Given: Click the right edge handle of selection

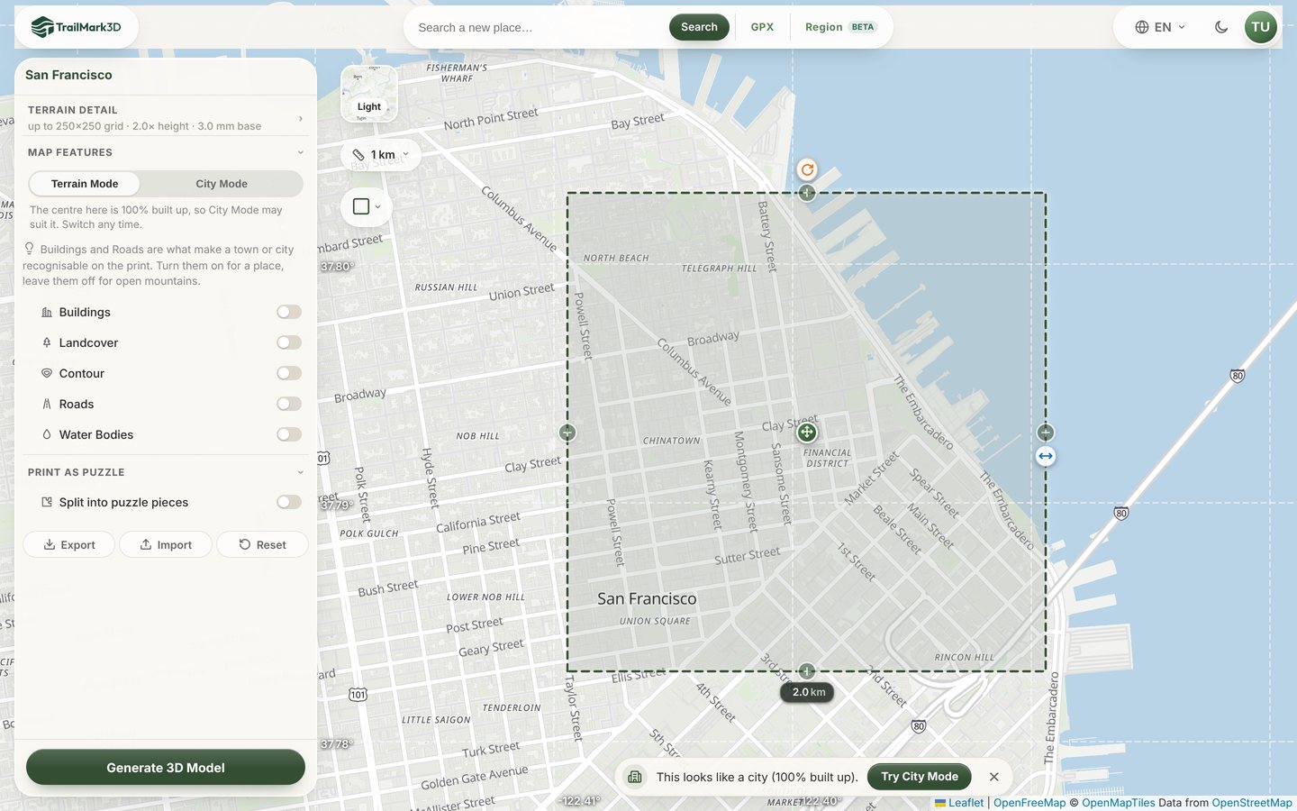Looking at the screenshot, I should tap(1046, 433).
